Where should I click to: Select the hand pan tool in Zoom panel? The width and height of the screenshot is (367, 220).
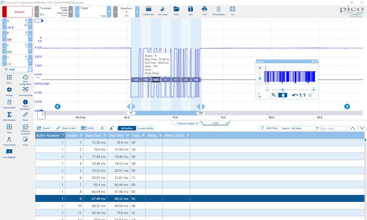click(x=283, y=95)
